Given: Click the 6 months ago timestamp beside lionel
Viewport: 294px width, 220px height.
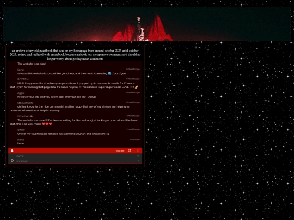Looking at the screenshot, I should pos(133,69).
